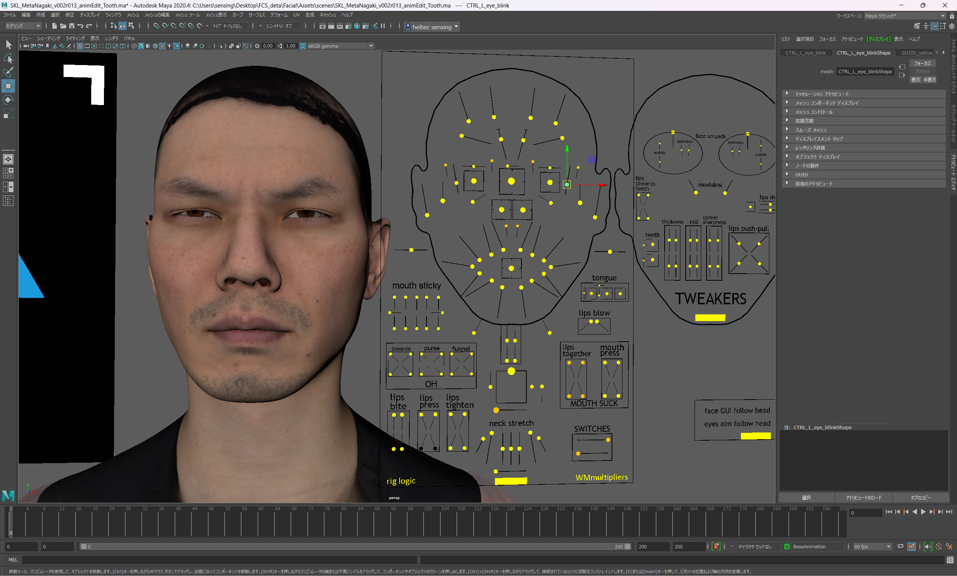Select the Move tool in toolbox
The height and width of the screenshot is (576, 957).
click(8, 86)
